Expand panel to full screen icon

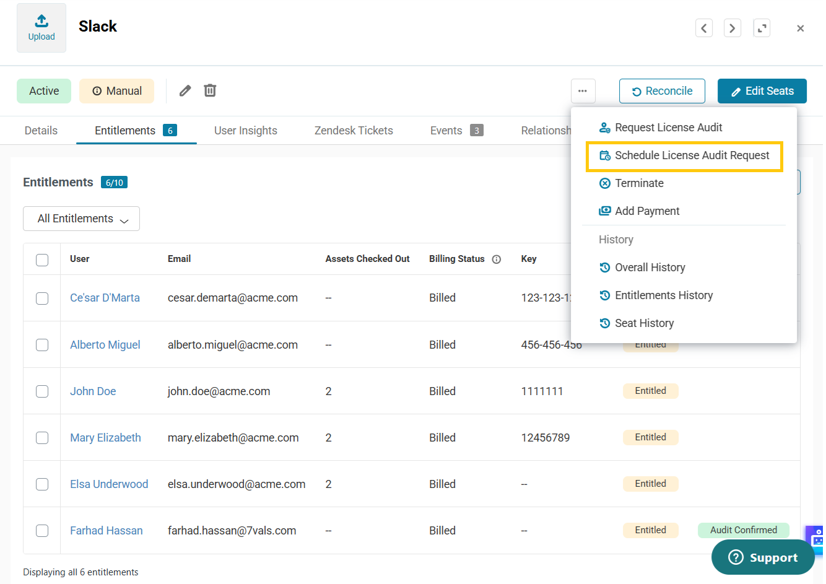(762, 28)
